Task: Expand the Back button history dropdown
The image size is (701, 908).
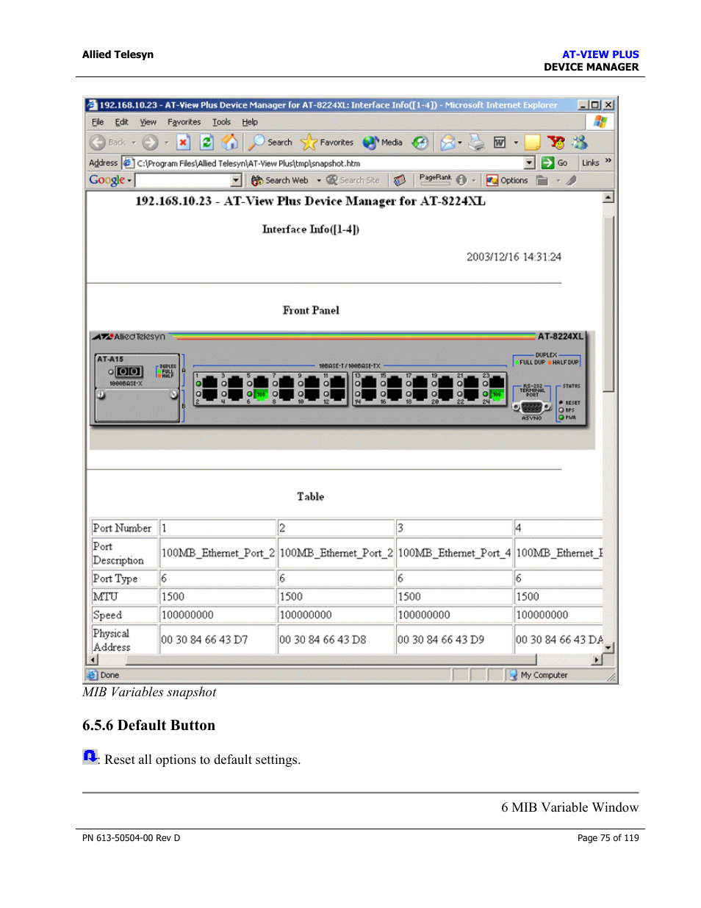Action: click(x=133, y=143)
